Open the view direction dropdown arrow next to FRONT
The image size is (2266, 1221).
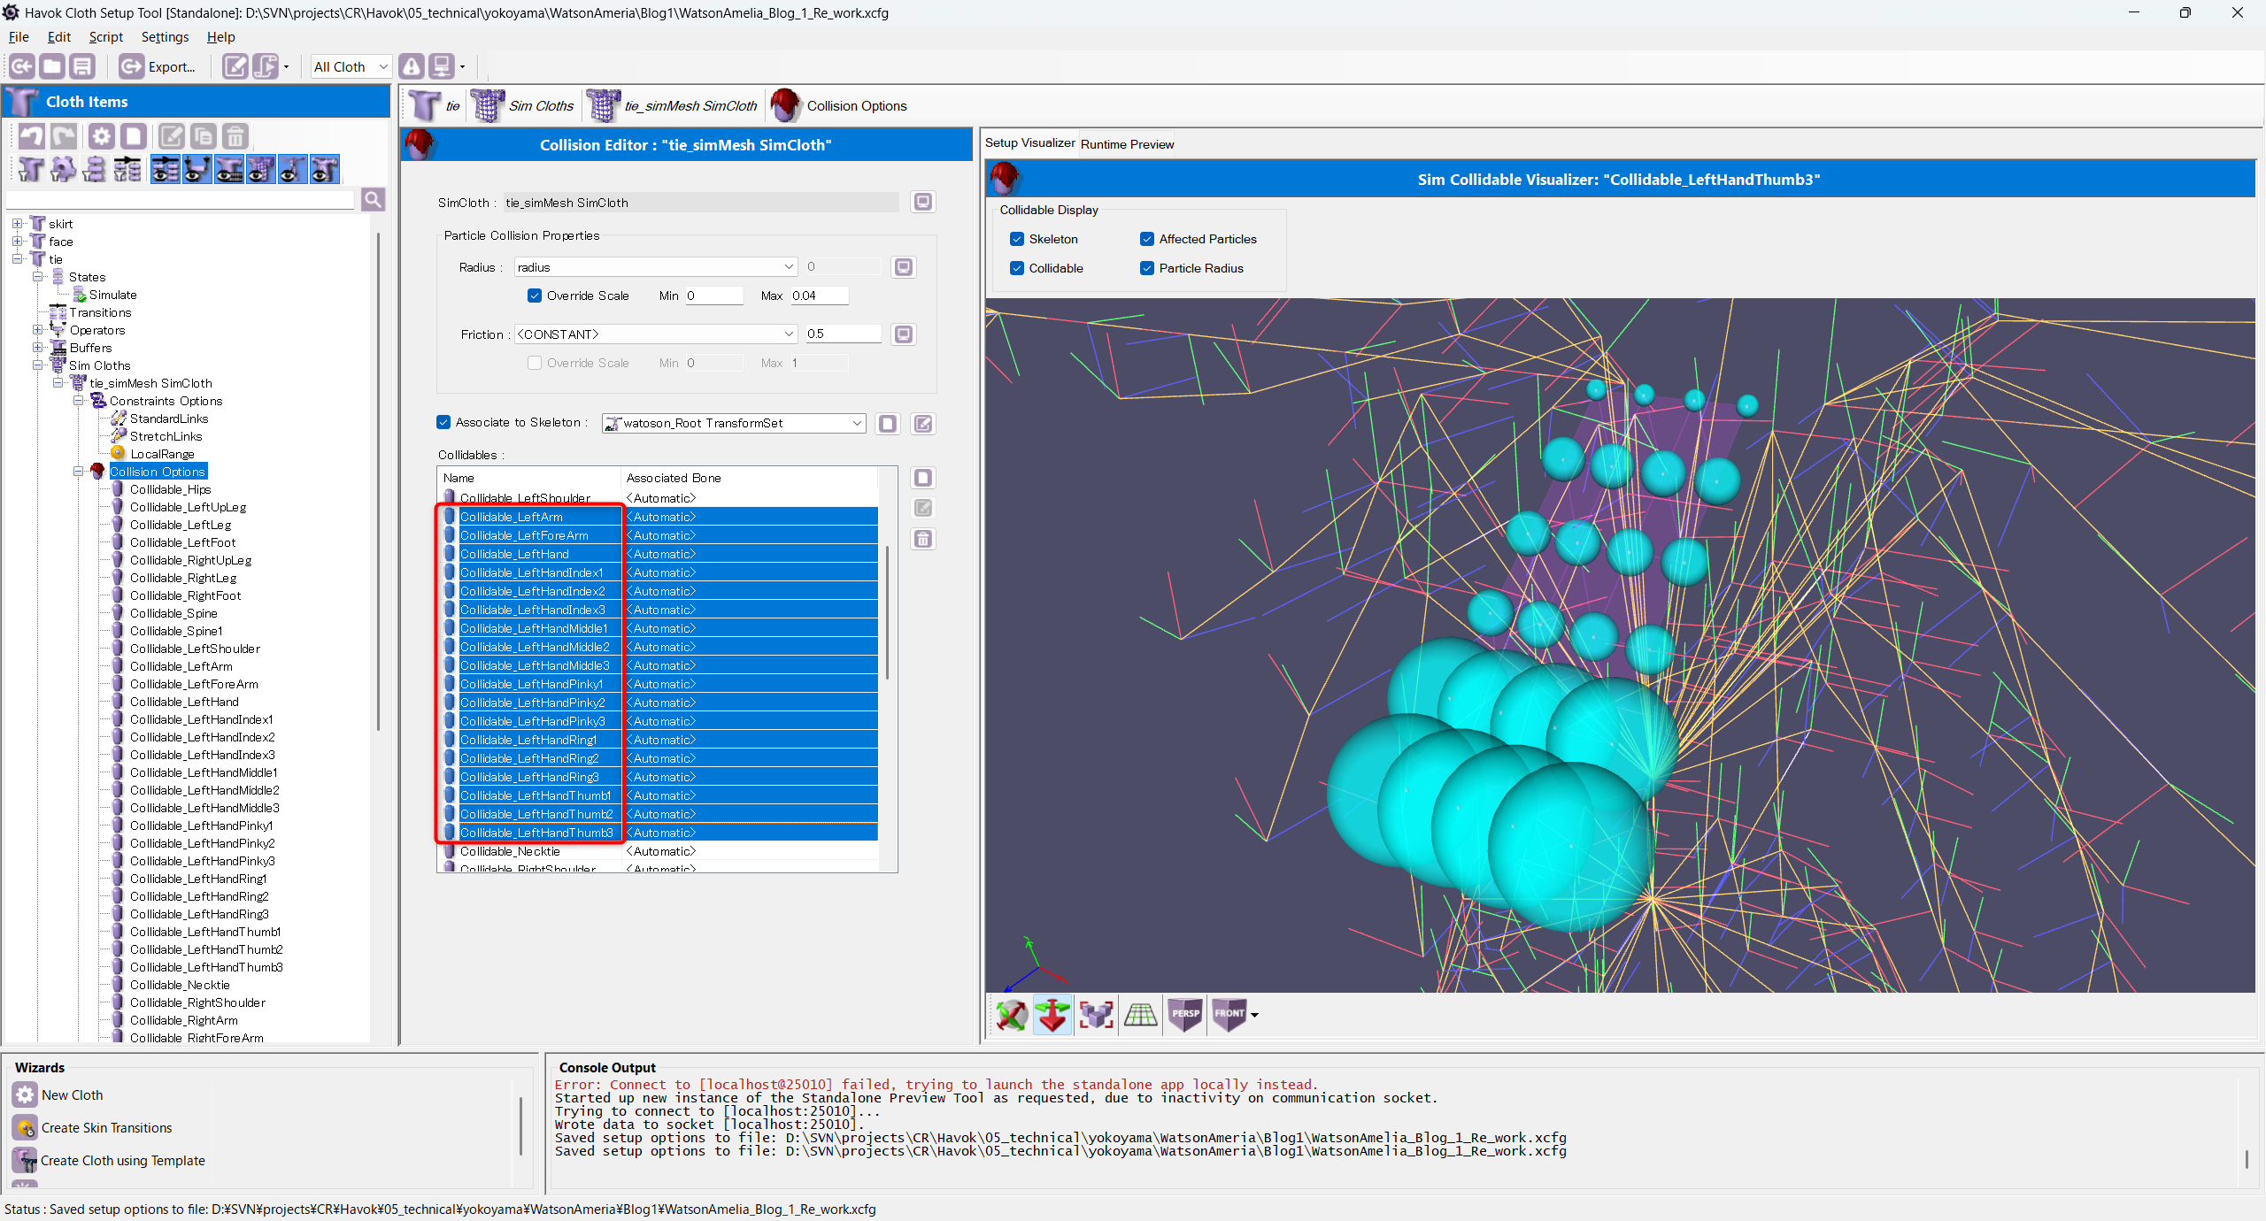click(1254, 1016)
